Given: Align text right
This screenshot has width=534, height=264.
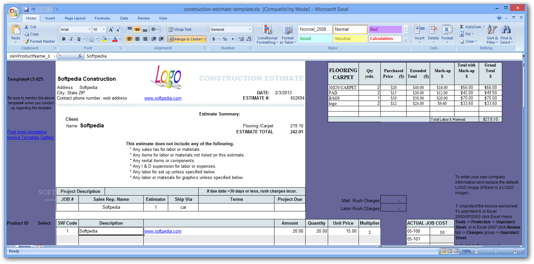Looking at the screenshot, I should tap(145, 39).
